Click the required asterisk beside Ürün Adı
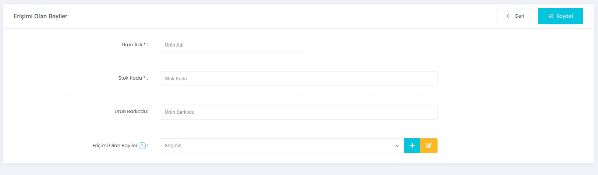This screenshot has width=598, height=175. [145, 44]
